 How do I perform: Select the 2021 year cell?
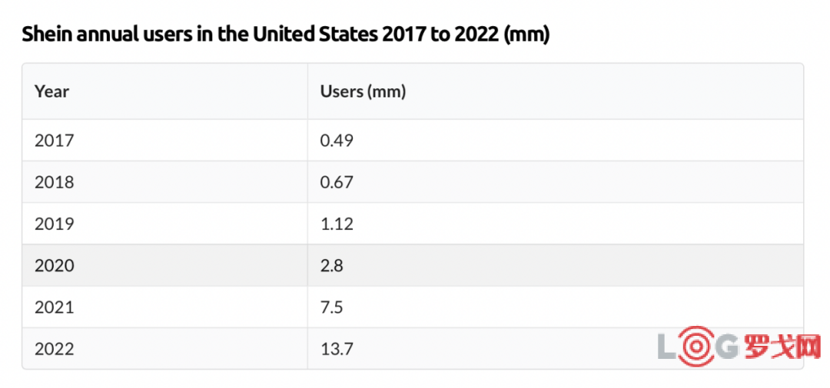click(54, 307)
